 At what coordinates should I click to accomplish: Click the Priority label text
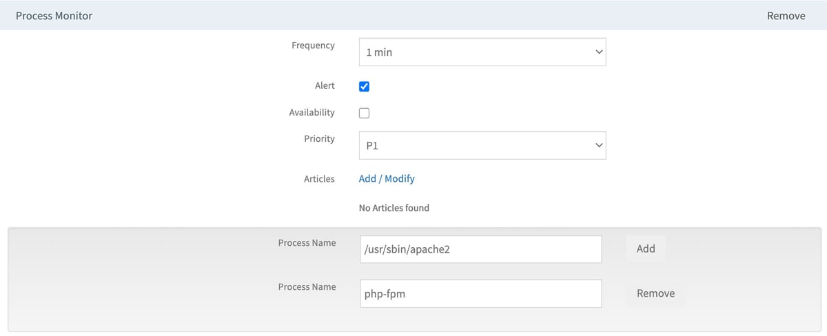319,138
